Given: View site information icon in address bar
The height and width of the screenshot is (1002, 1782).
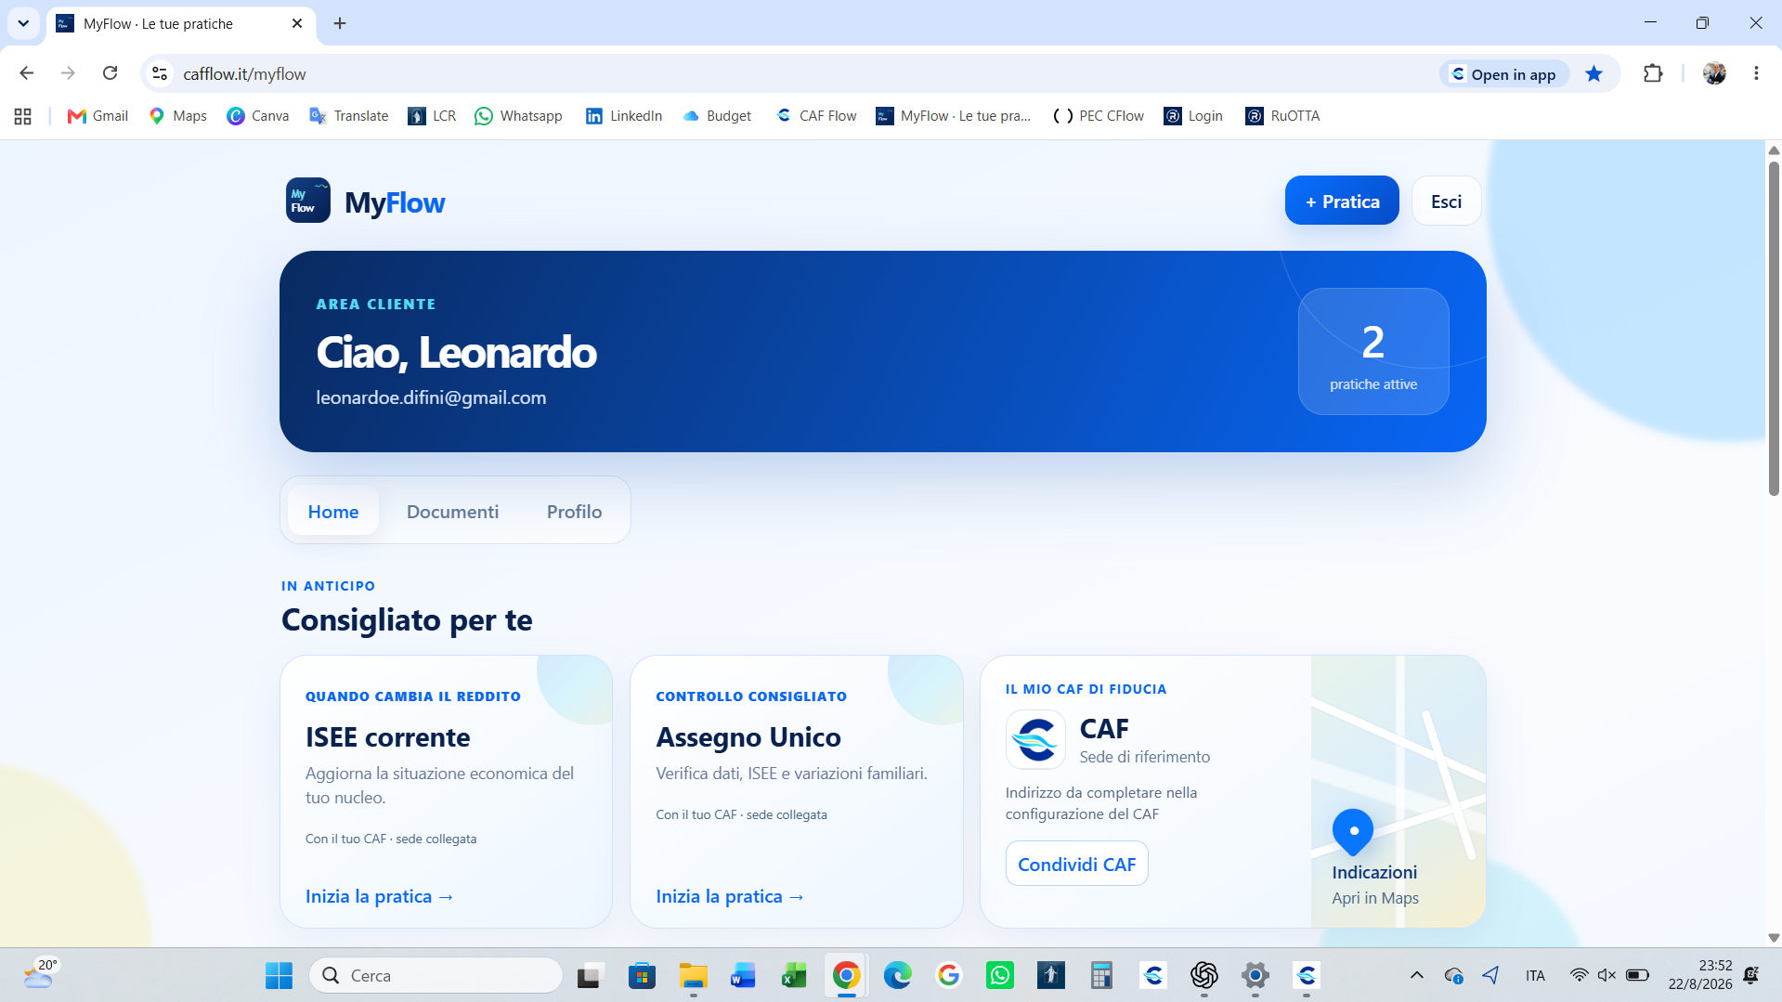Looking at the screenshot, I should (160, 73).
